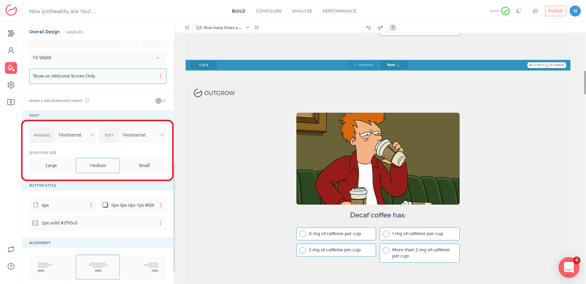Open the user profile sidebar icon
Image resolution: width=586 pixels, height=284 pixels.
click(11, 50)
